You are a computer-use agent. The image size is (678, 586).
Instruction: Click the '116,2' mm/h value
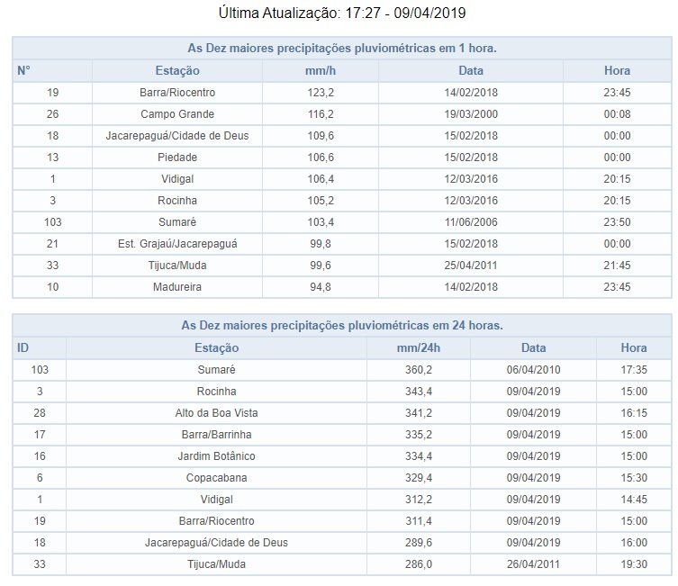pos(321,114)
